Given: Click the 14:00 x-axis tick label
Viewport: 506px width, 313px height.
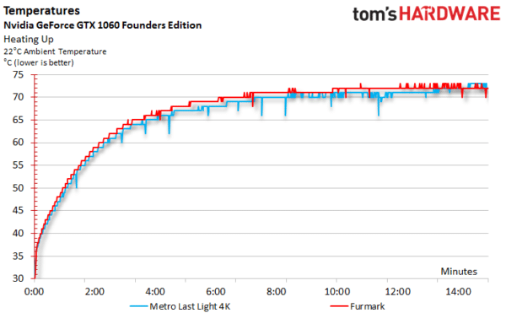Looking at the screenshot, I should 458,292.
